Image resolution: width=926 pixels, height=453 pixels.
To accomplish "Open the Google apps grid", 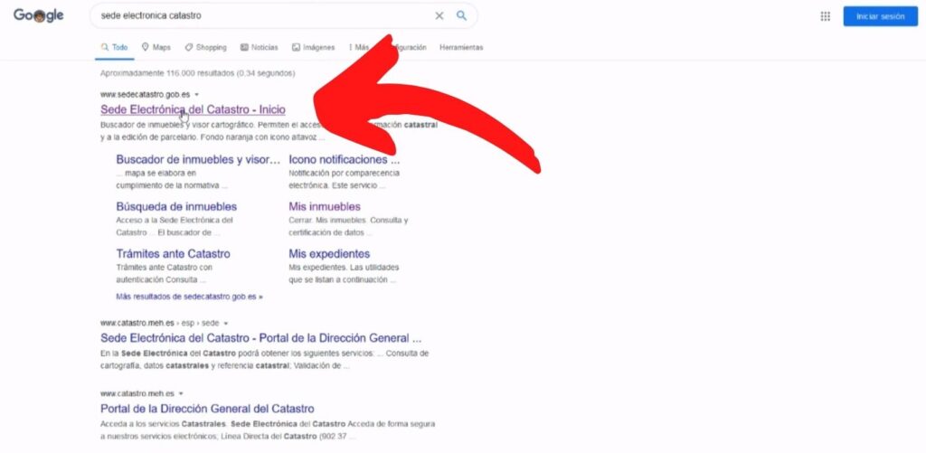I will (x=825, y=16).
